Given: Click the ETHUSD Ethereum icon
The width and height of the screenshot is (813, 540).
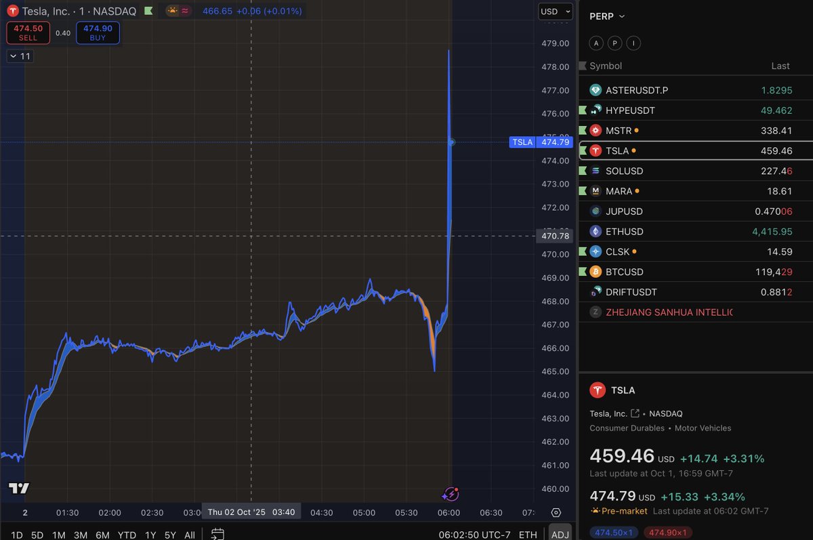Looking at the screenshot, I should tap(596, 231).
